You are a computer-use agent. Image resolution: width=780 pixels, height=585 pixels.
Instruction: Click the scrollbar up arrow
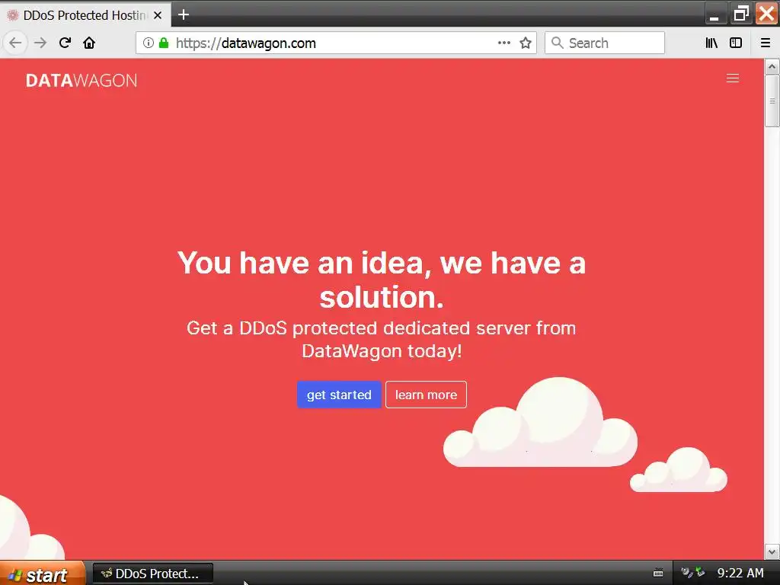[x=772, y=66]
